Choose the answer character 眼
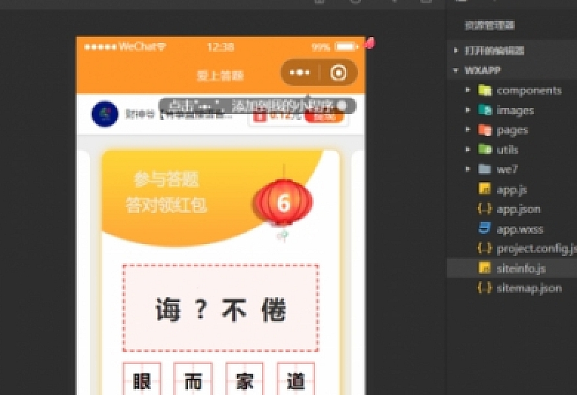577x395 pixels. (x=141, y=381)
